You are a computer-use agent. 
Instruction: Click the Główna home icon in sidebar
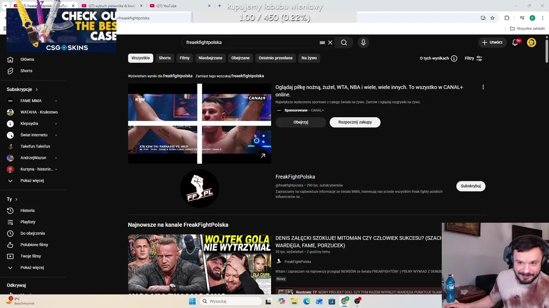point(10,59)
